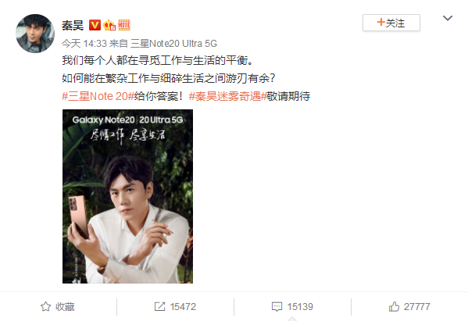This screenshot has width=468, height=321.
Task: Like the post with thumbs-up icon
Action: point(394,306)
